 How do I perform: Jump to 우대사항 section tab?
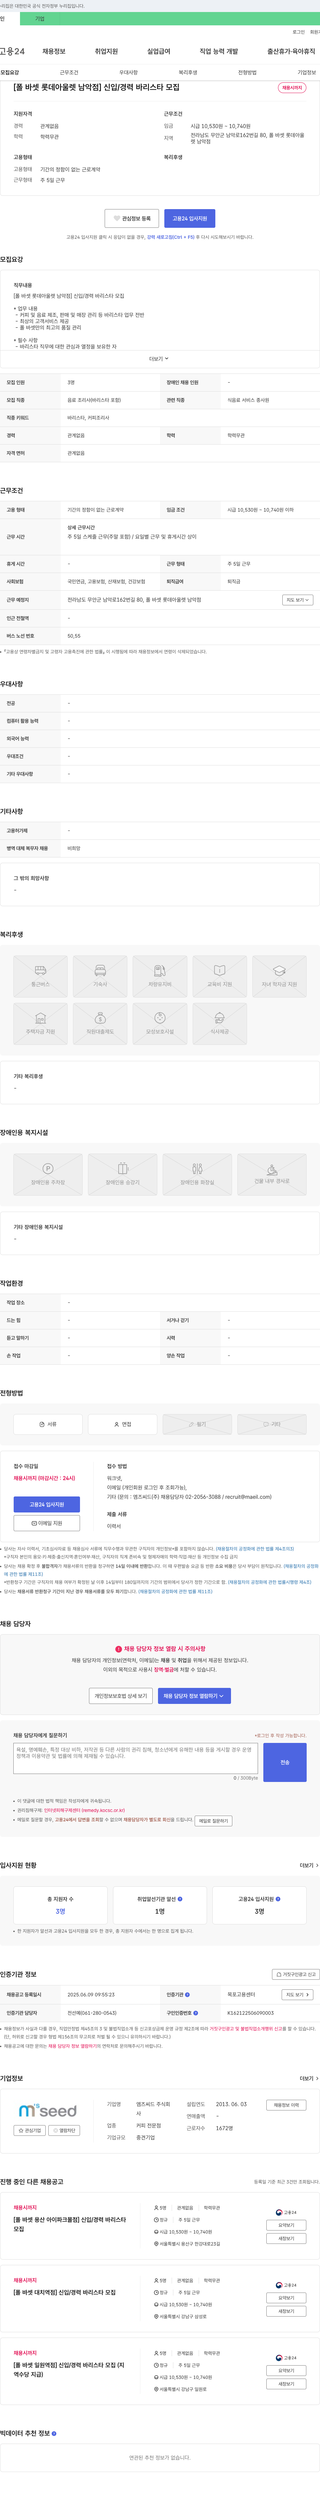(128, 72)
